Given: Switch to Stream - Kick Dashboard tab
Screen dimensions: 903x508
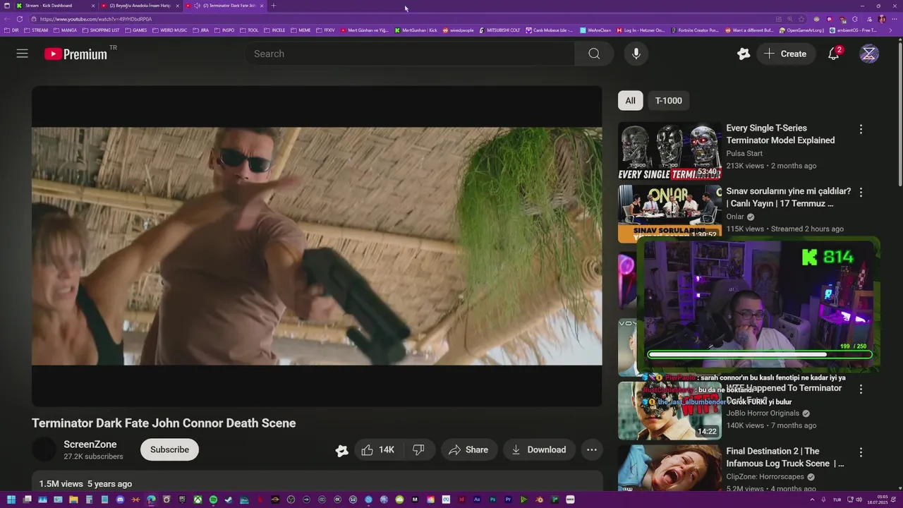Looking at the screenshot, I should [x=55, y=6].
